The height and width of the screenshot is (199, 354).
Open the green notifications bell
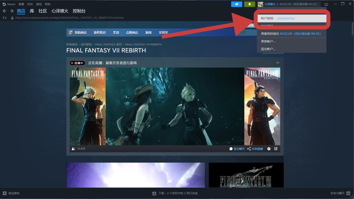point(250,4)
